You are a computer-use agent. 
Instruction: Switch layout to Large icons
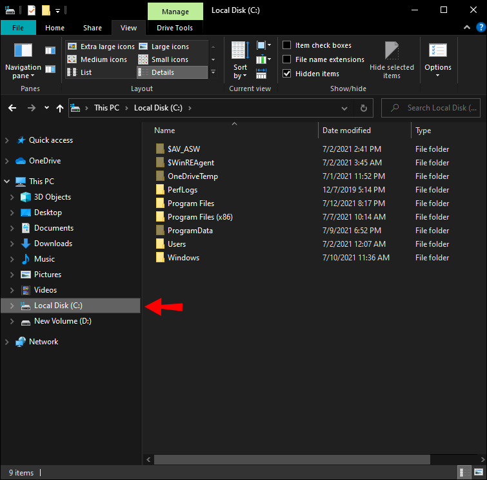tap(164, 47)
